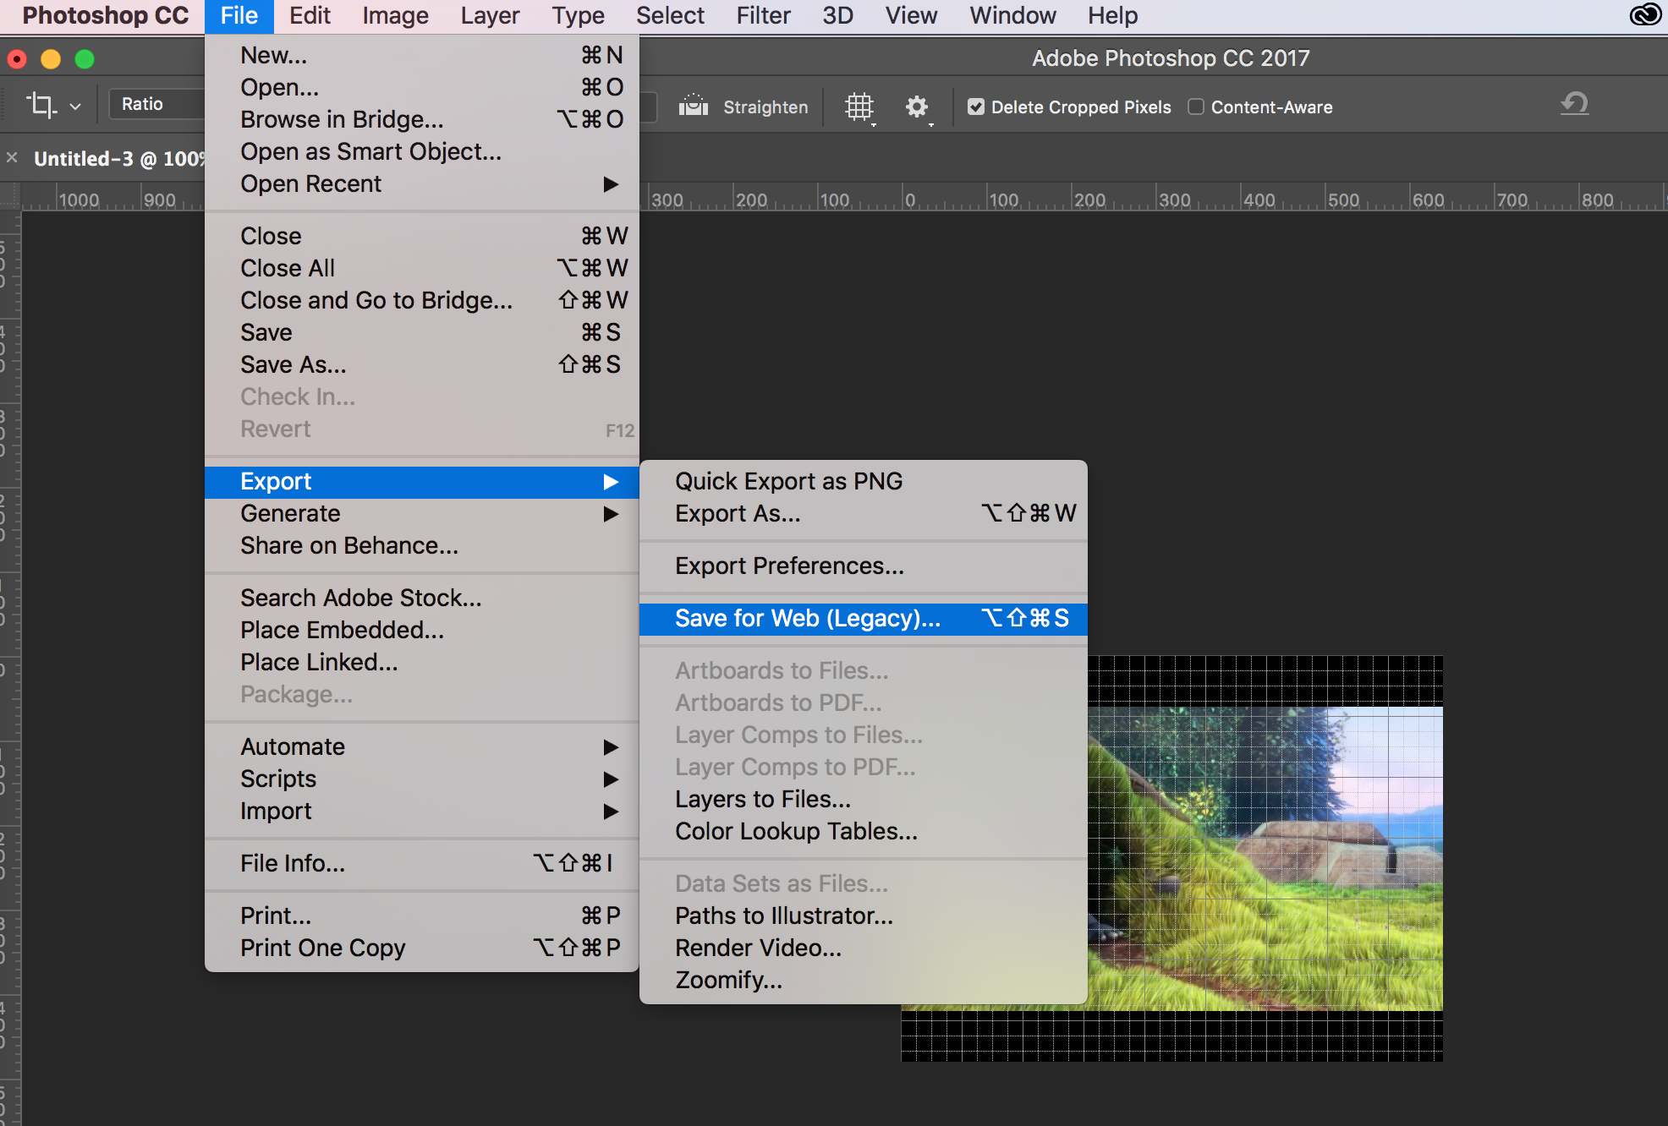Choose Print... from the File menu

coord(421,916)
